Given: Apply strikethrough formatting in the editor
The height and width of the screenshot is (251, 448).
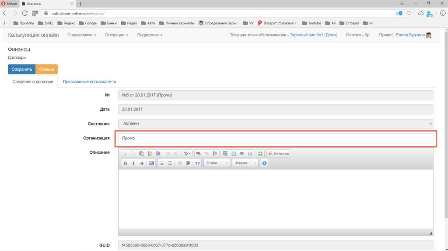Looking at the screenshot, I should (142, 163).
